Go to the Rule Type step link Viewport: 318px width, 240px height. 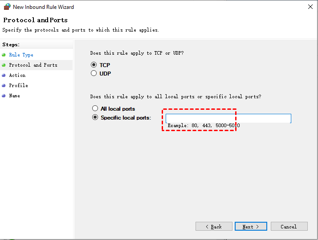coord(21,55)
